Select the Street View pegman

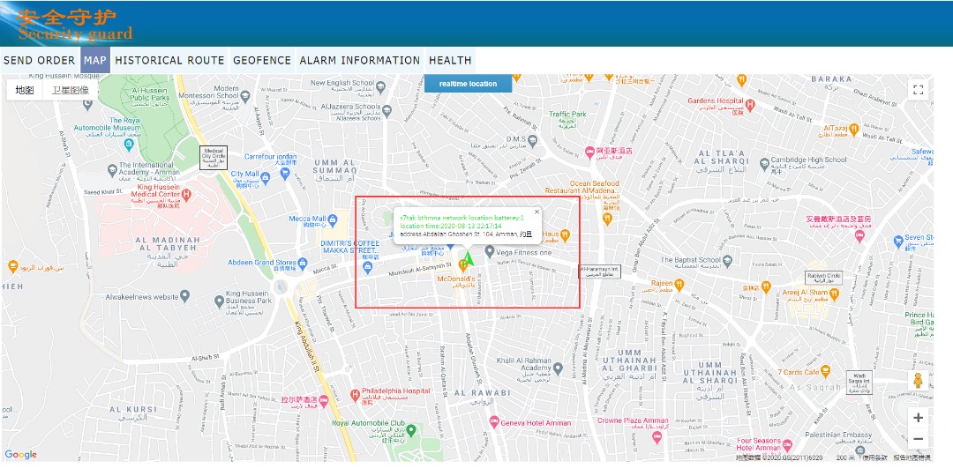(919, 382)
